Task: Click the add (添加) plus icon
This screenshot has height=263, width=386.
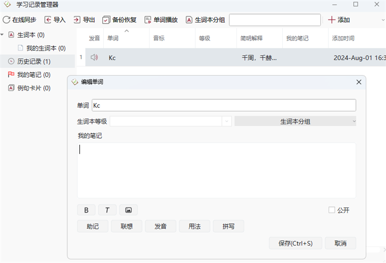Action: 331,20
